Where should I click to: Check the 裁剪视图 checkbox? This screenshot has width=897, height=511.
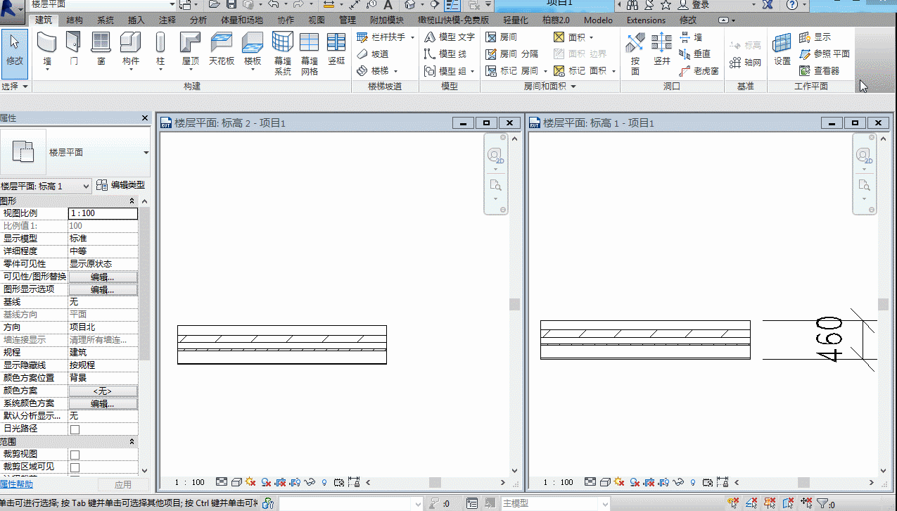pyautogui.click(x=75, y=455)
